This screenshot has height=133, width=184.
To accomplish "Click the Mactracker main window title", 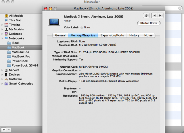I will pos(92,2).
